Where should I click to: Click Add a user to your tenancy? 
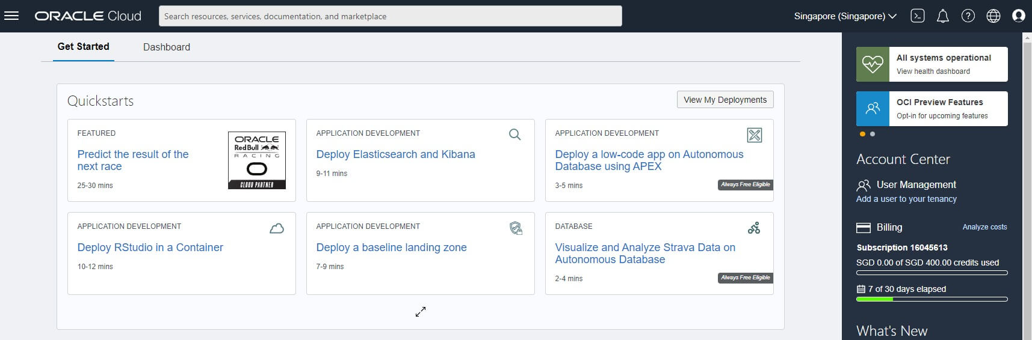point(906,199)
